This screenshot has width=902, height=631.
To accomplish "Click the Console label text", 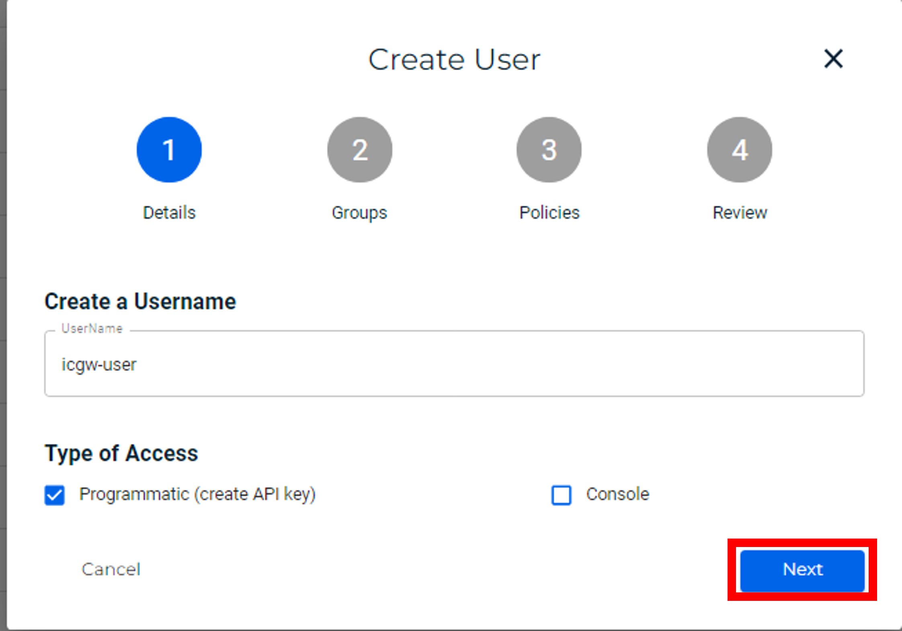I will [x=617, y=494].
